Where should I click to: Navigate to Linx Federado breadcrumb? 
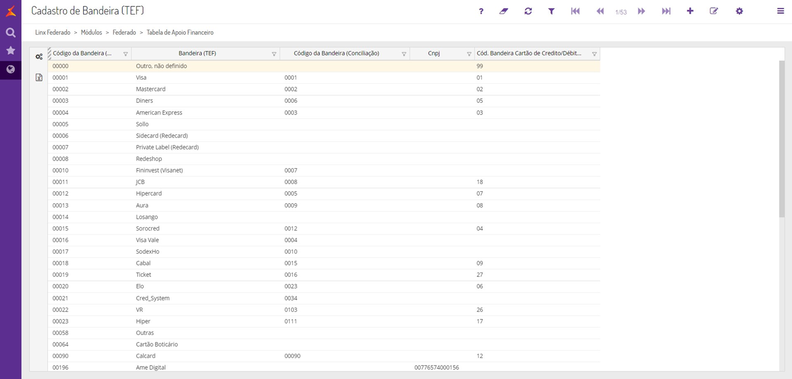(x=53, y=32)
